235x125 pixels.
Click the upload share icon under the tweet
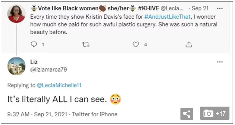[x=189, y=44]
